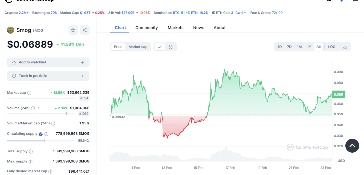Click the blue verified badge near Circulating supply

click(x=41, y=134)
